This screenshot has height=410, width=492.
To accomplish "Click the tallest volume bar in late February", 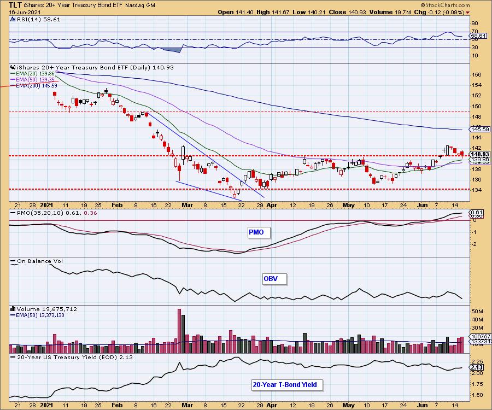I will click(x=179, y=331).
